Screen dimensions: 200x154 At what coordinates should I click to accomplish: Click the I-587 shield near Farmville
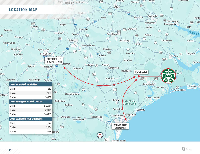tap(129, 13)
